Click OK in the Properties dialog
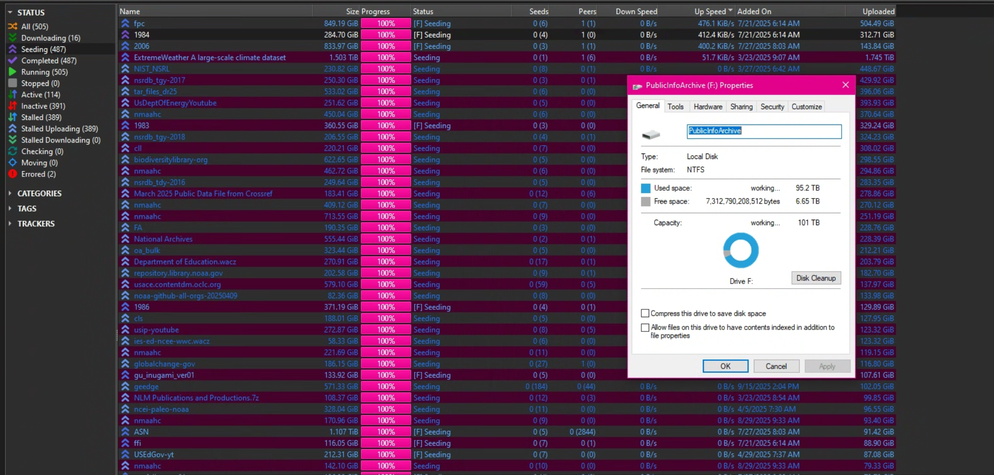The image size is (994, 475). coord(725,366)
